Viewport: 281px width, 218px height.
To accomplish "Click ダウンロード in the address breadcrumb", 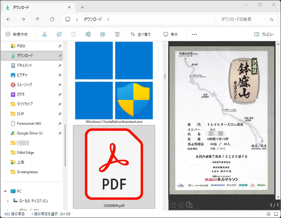I will [93, 19].
